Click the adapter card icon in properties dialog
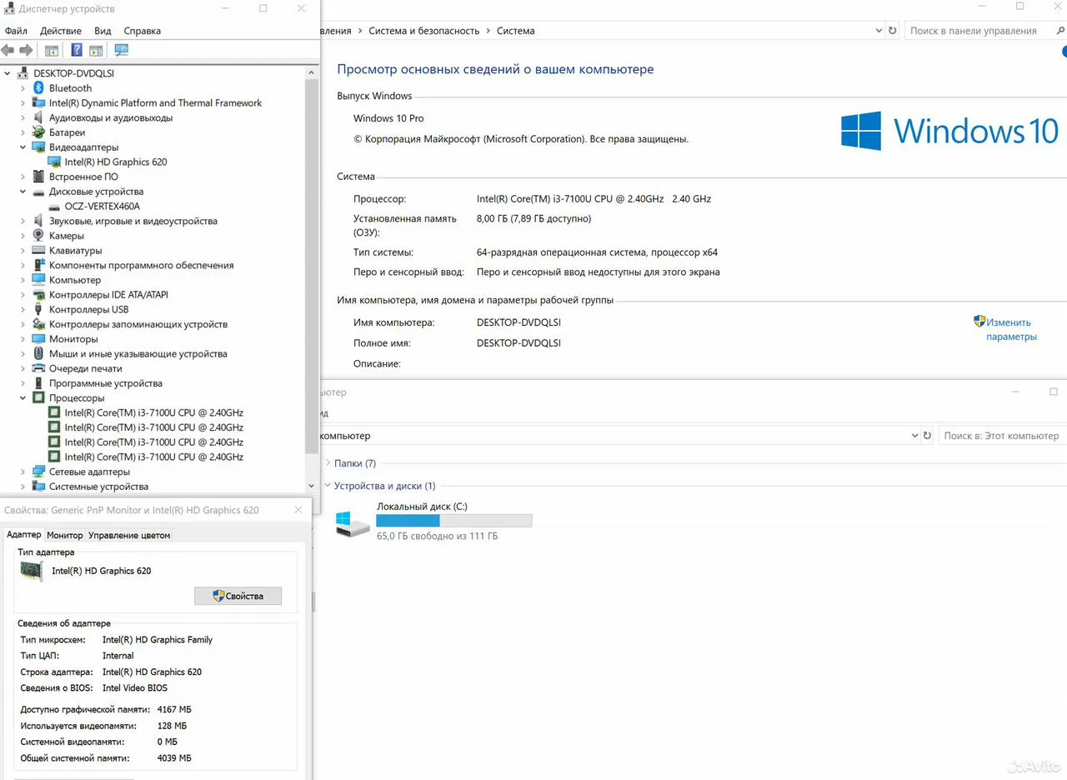This screenshot has height=780, width=1067. tap(32, 571)
